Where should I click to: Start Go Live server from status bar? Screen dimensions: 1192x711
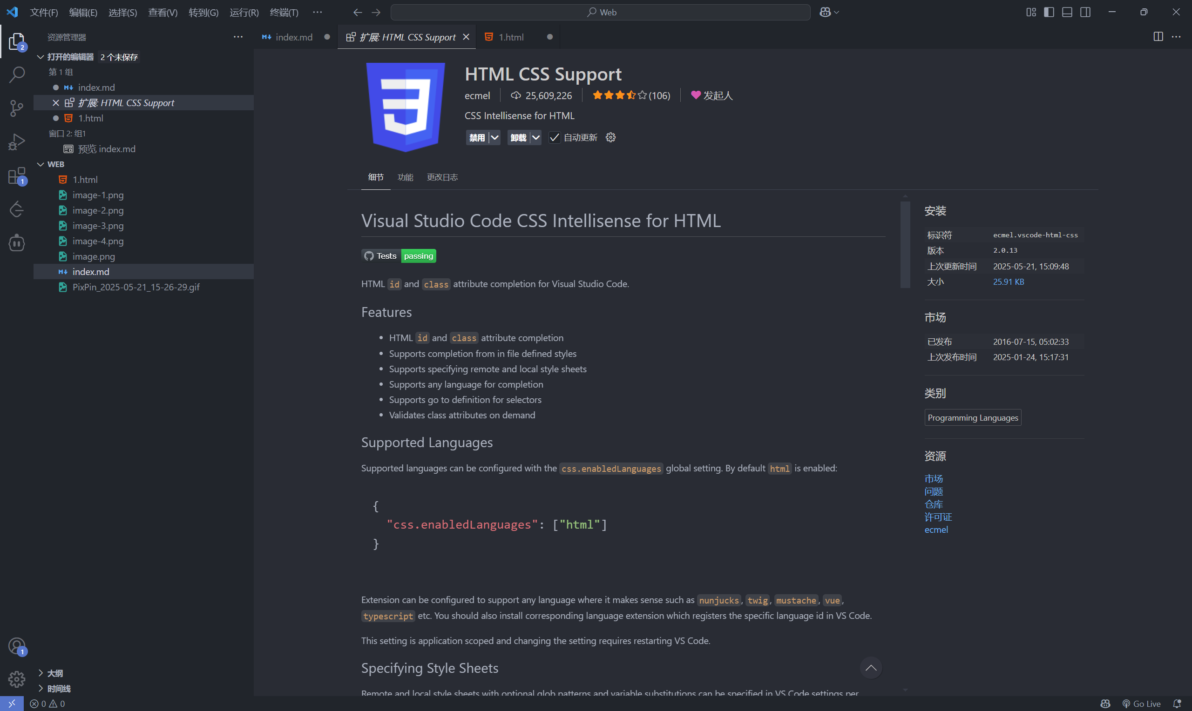(x=1142, y=704)
